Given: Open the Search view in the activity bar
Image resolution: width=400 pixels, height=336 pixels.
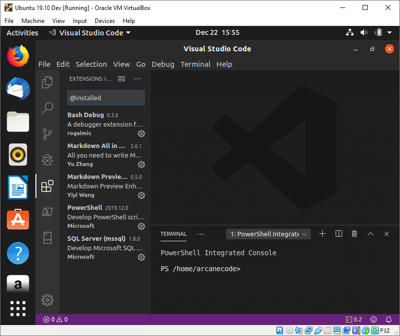Looking at the screenshot, I should (47, 108).
